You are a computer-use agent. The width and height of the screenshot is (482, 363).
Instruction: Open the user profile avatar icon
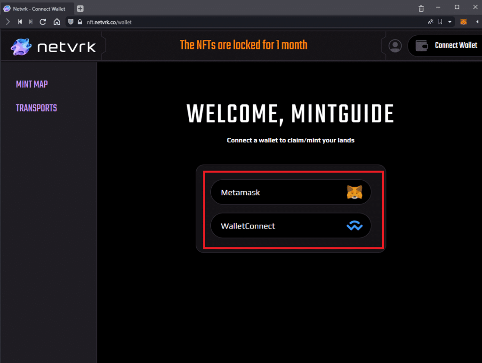395,46
